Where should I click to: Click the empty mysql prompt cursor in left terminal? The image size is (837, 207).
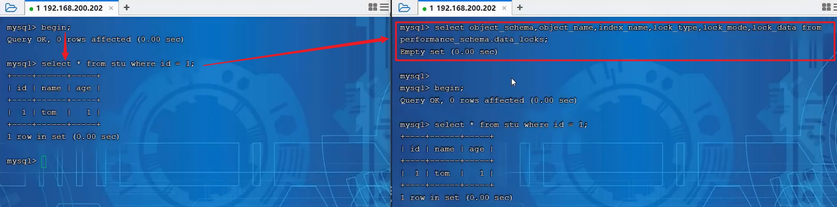(x=44, y=162)
